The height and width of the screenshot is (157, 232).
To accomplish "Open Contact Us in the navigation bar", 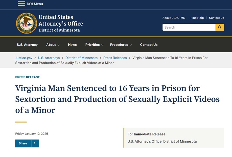I will point(149,45).
